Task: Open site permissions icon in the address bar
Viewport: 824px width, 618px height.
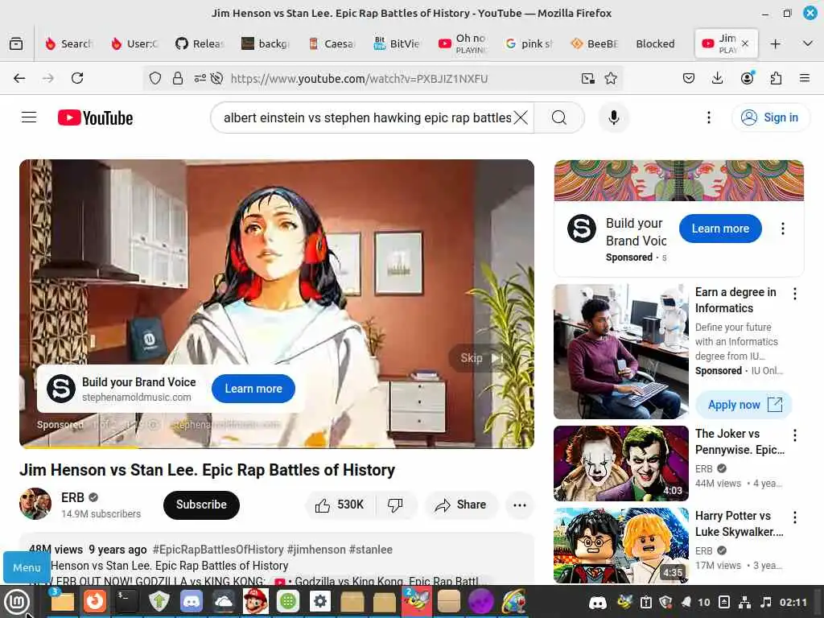Action: (x=200, y=78)
